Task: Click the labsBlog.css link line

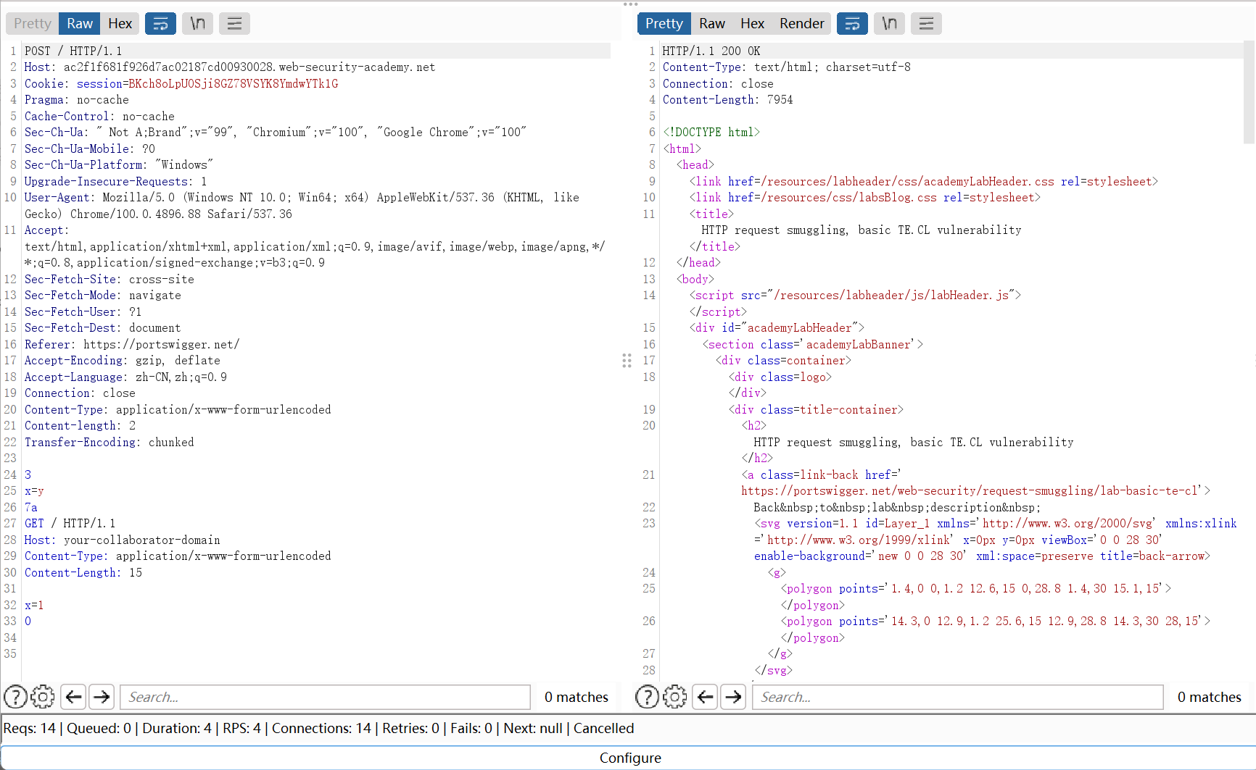Action: pyautogui.click(x=864, y=197)
